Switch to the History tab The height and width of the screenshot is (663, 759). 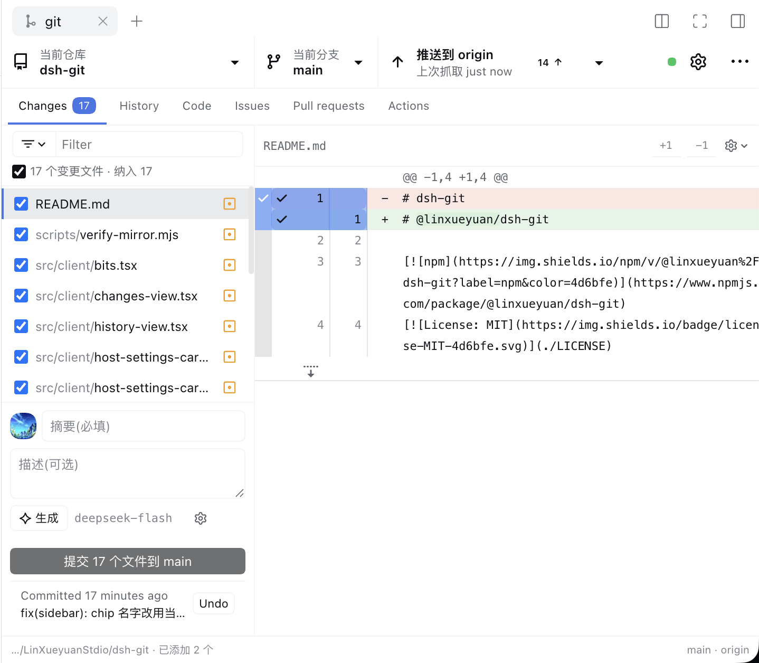pos(139,106)
